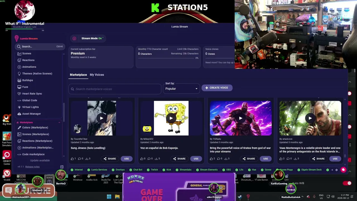Viewport: 357px width, 201px height.
Task: Open File Explorer from the taskbar
Action: 117,197
